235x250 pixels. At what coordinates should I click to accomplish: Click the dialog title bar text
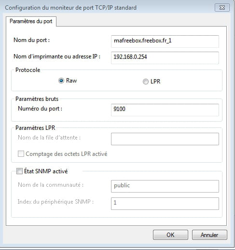pos(71,8)
